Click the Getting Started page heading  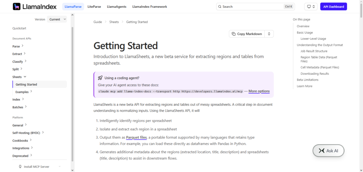pyautogui.click(x=125, y=46)
